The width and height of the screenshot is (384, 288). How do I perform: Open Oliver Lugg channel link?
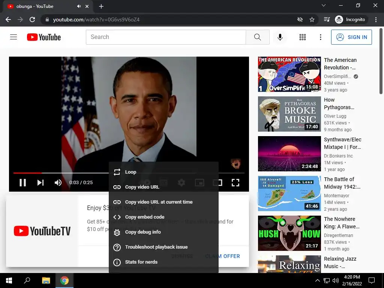tap(335, 116)
